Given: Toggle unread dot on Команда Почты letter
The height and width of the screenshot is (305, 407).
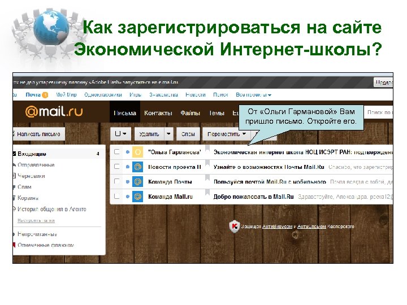Looking at the screenshot, I should click(127, 182).
